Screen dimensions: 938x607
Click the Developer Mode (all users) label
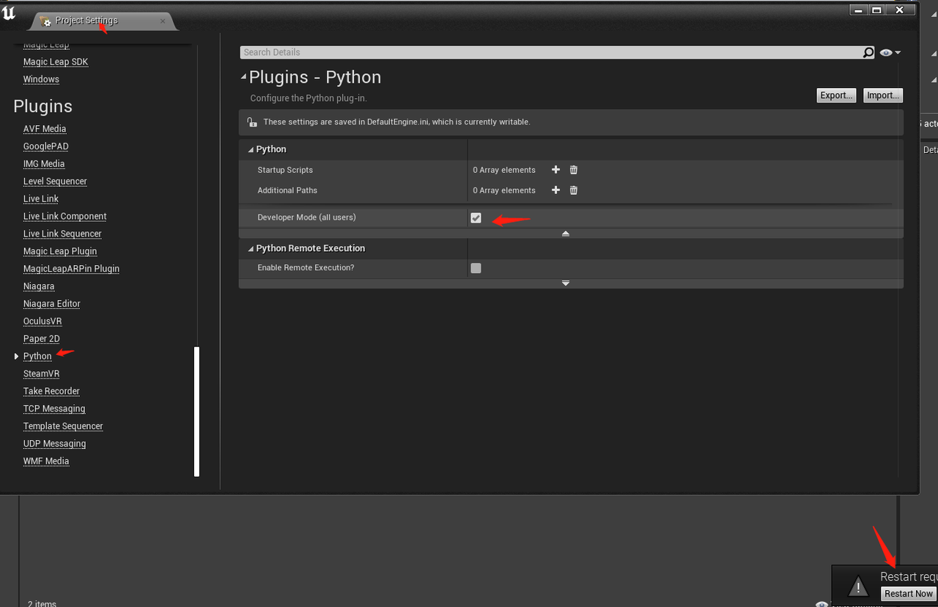(306, 217)
